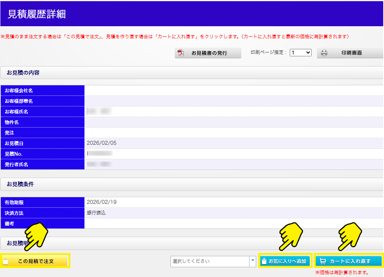The height and width of the screenshot is (277, 384).
Task: Click the printer icon on 印刷画面
Action: click(324, 53)
